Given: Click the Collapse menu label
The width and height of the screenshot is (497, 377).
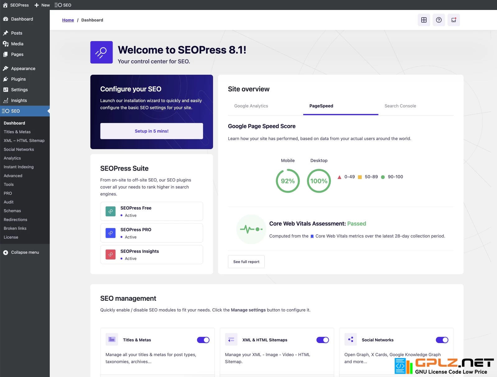Looking at the screenshot, I should tap(25, 252).
